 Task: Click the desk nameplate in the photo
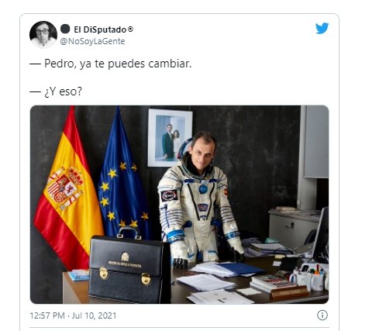289,292
